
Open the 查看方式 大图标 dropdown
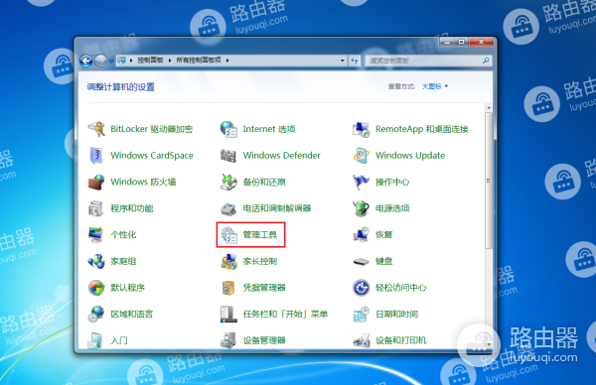(435, 86)
